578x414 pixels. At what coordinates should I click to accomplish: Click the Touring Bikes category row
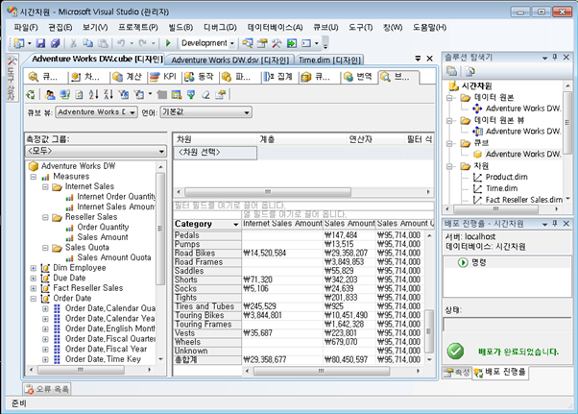(x=207, y=316)
